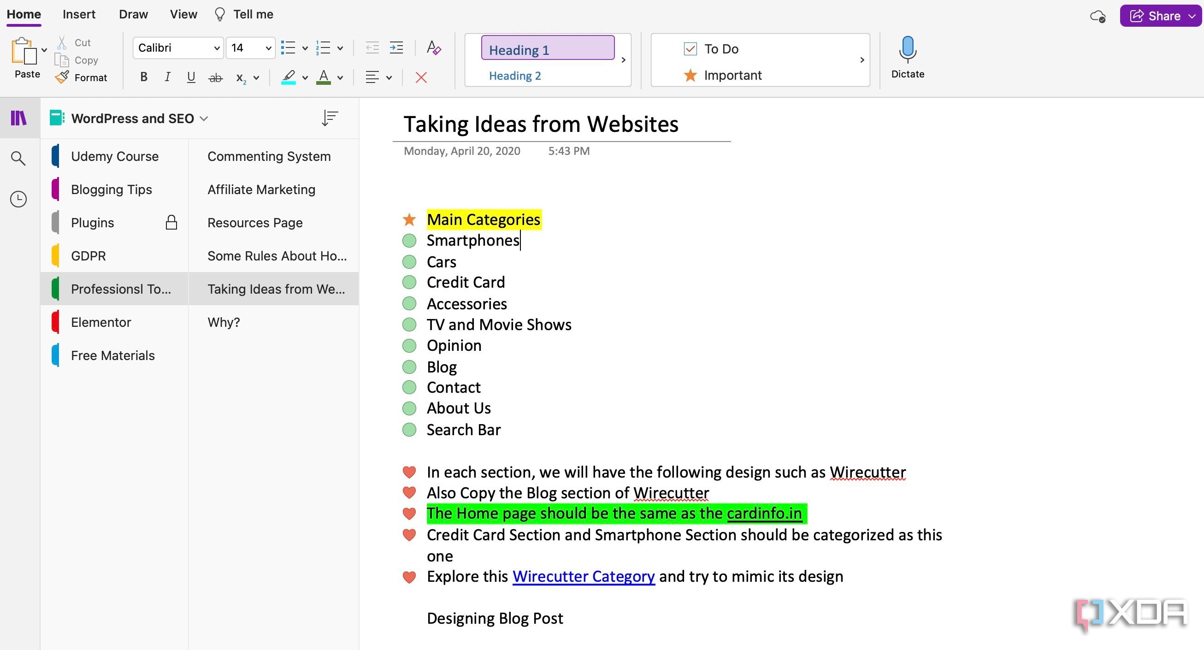Open highlight color picker arrow

click(x=305, y=78)
